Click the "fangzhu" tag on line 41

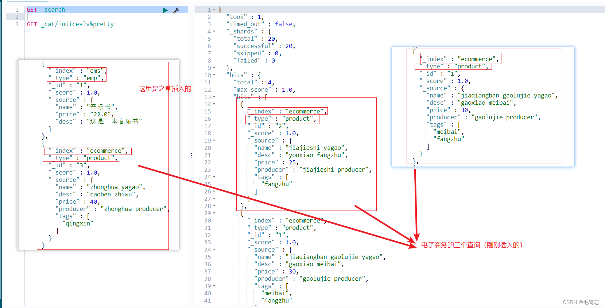276,301
